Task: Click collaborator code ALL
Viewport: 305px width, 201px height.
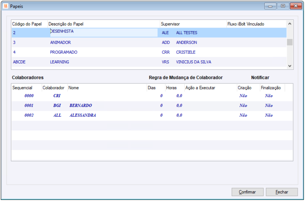Action: [57, 115]
